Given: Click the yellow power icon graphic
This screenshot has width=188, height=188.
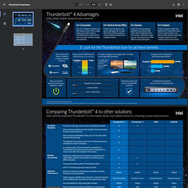Looking at the screenshot, I should (x=56, y=91).
